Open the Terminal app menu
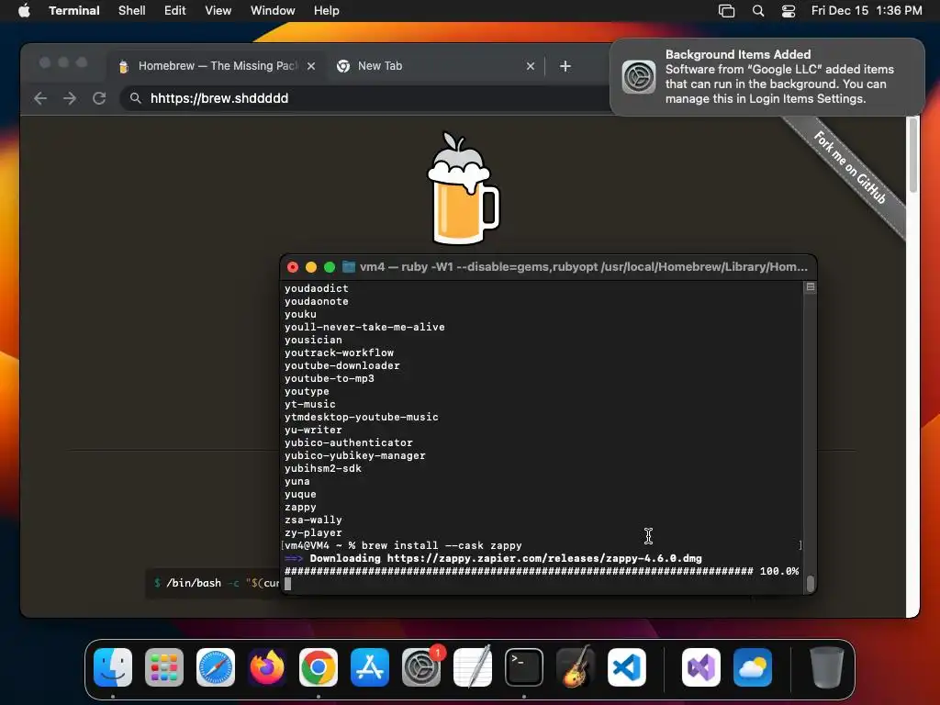The image size is (940, 705). (73, 10)
